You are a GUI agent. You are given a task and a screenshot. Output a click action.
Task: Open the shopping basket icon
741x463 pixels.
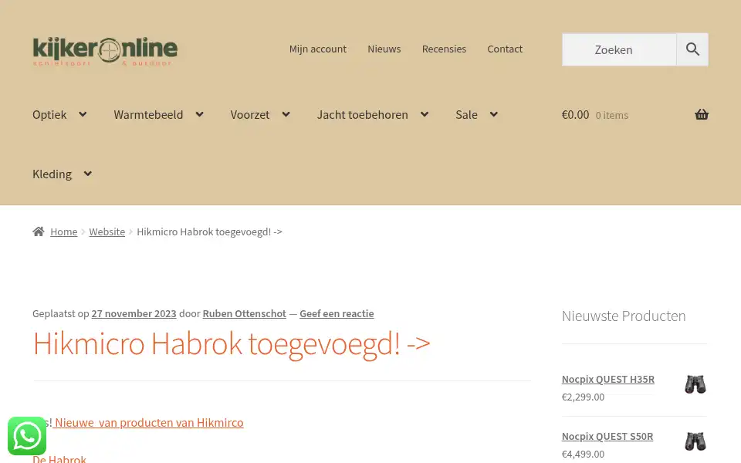(702, 115)
